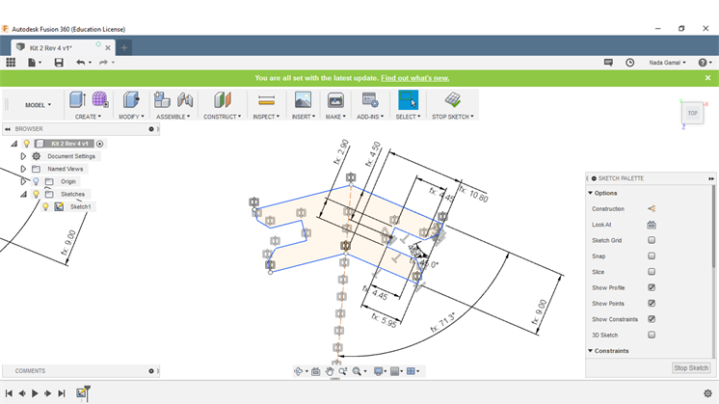Dismiss the green update banner

(x=708, y=78)
